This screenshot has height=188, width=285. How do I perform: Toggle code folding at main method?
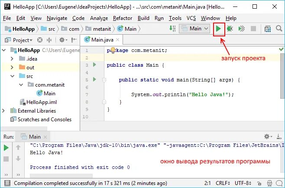(x=104, y=80)
